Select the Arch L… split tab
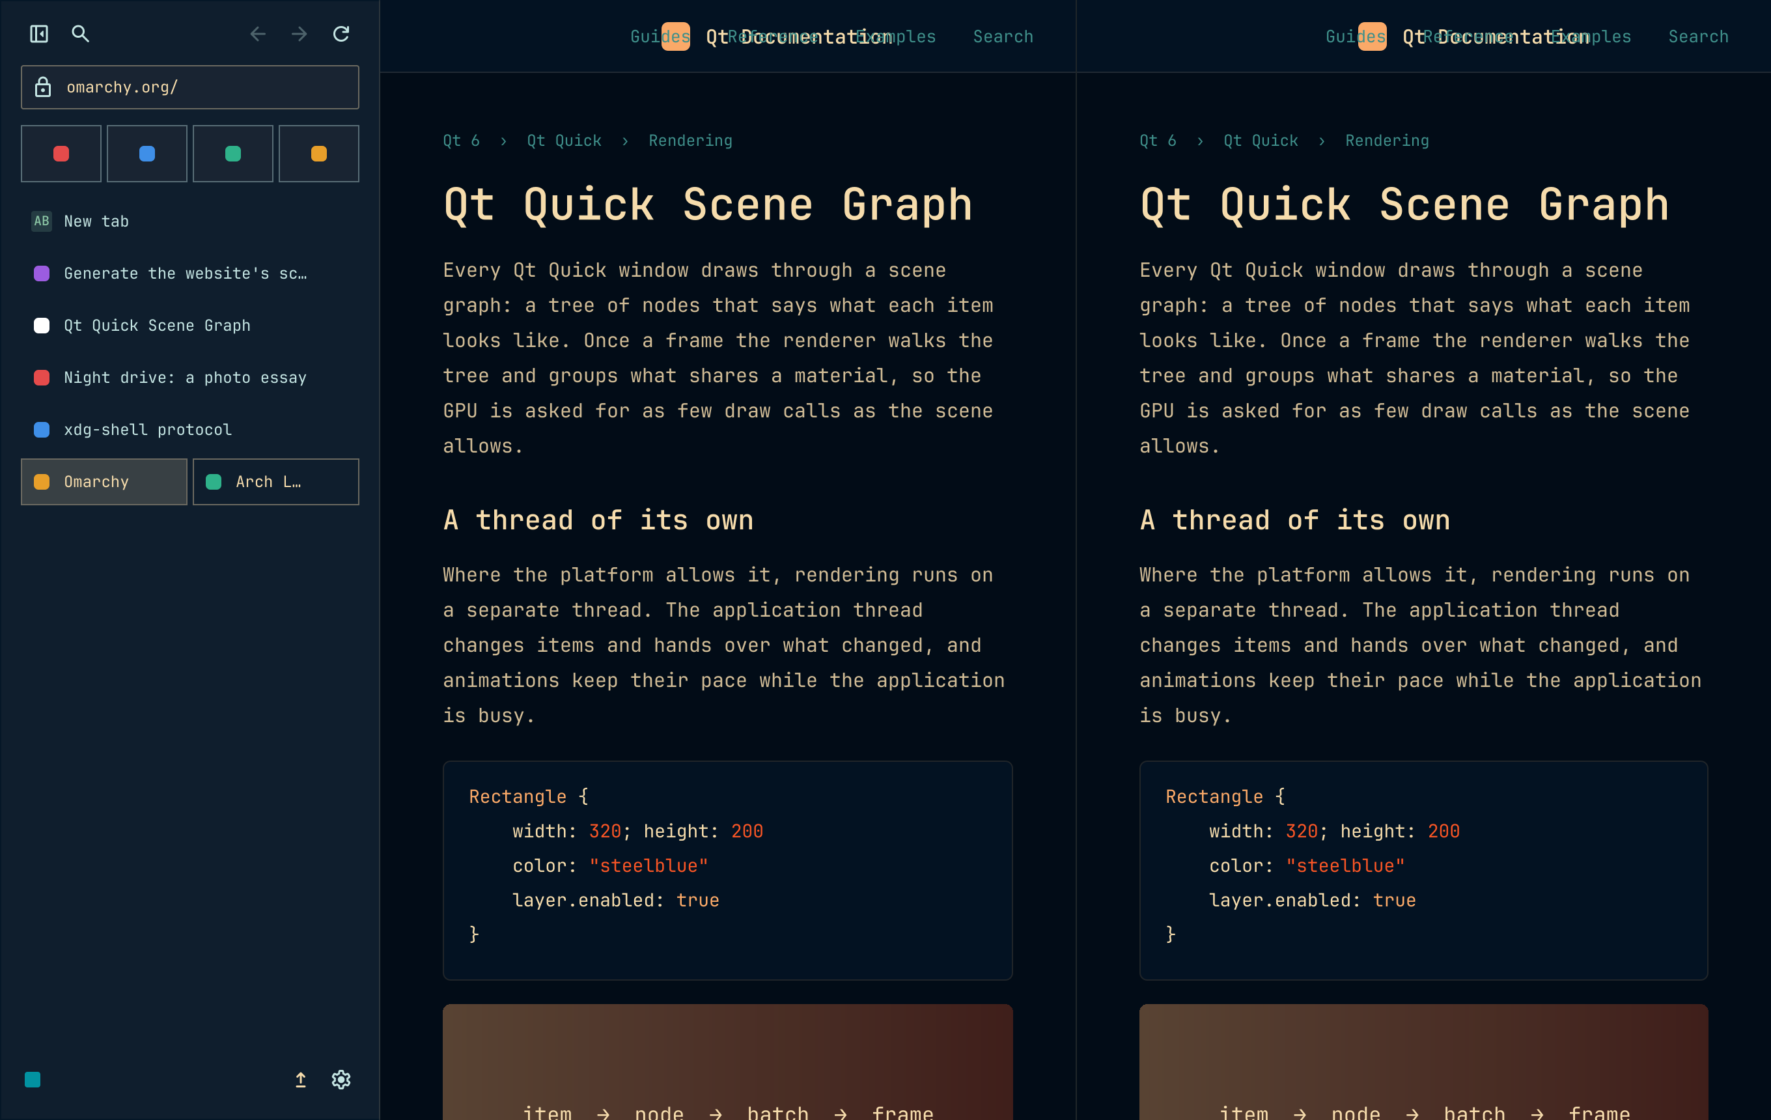The width and height of the screenshot is (1771, 1120). pyautogui.click(x=276, y=482)
